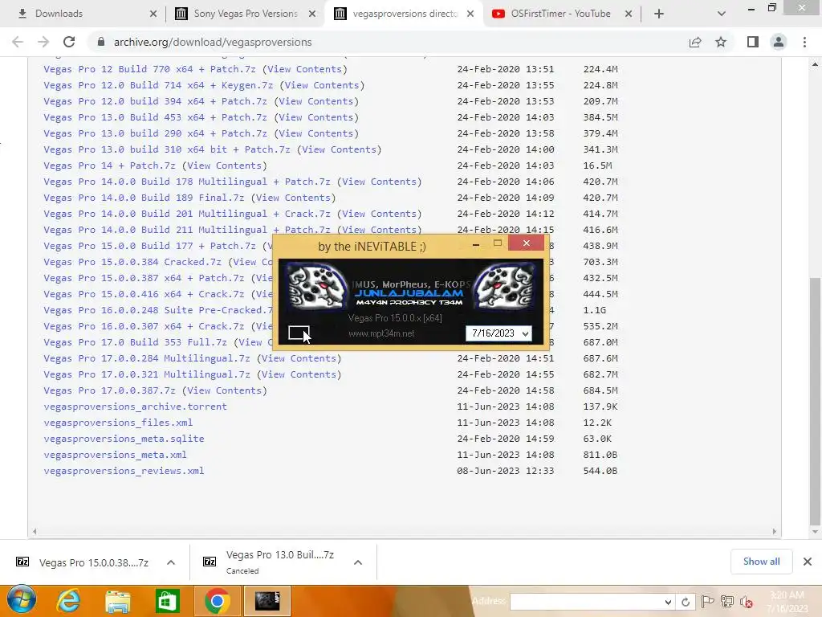View Contents of Vegas Pro 17.0.0.387.7z
The image size is (822, 617).
225,391
